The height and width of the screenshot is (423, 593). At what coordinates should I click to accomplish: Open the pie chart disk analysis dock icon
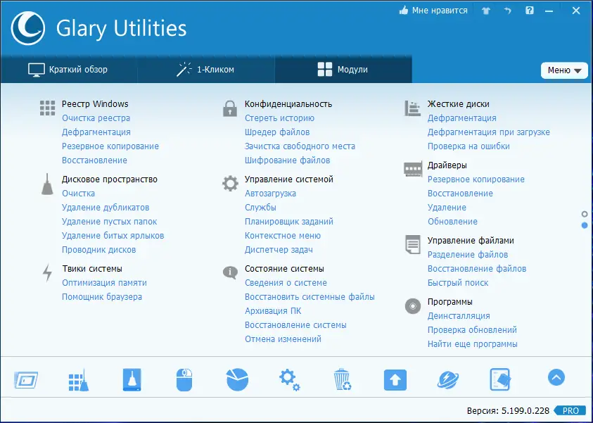pos(238,379)
